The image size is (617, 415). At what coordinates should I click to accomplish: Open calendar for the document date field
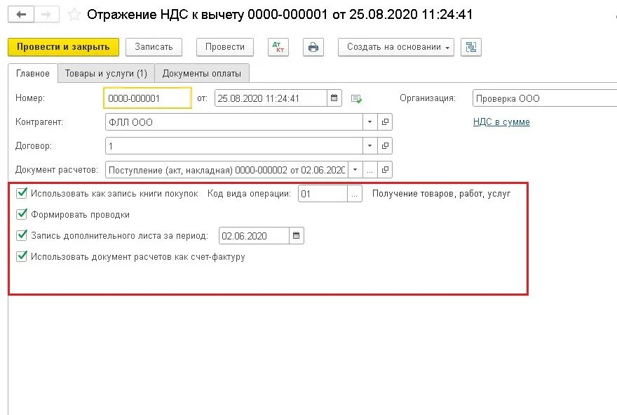pyautogui.click(x=334, y=98)
